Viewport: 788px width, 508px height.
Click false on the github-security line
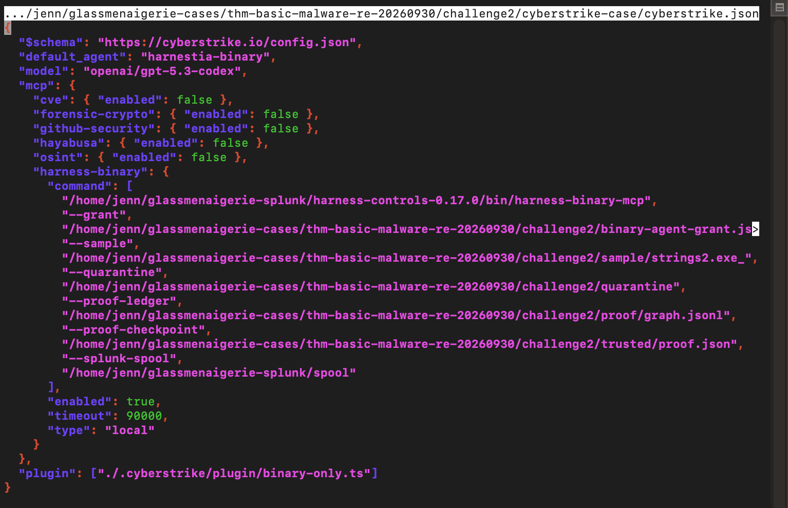coord(281,128)
